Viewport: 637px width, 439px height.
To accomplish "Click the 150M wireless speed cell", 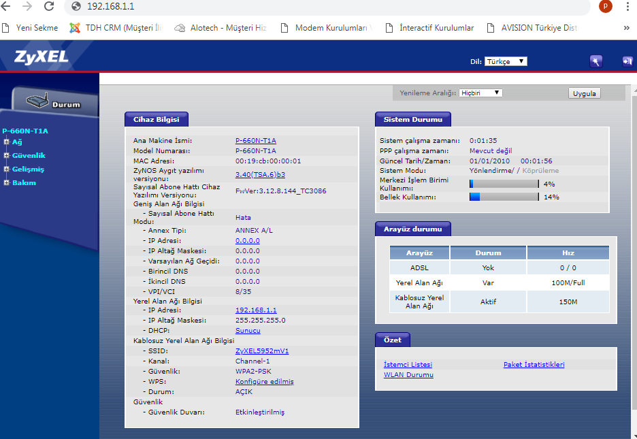I will (568, 302).
